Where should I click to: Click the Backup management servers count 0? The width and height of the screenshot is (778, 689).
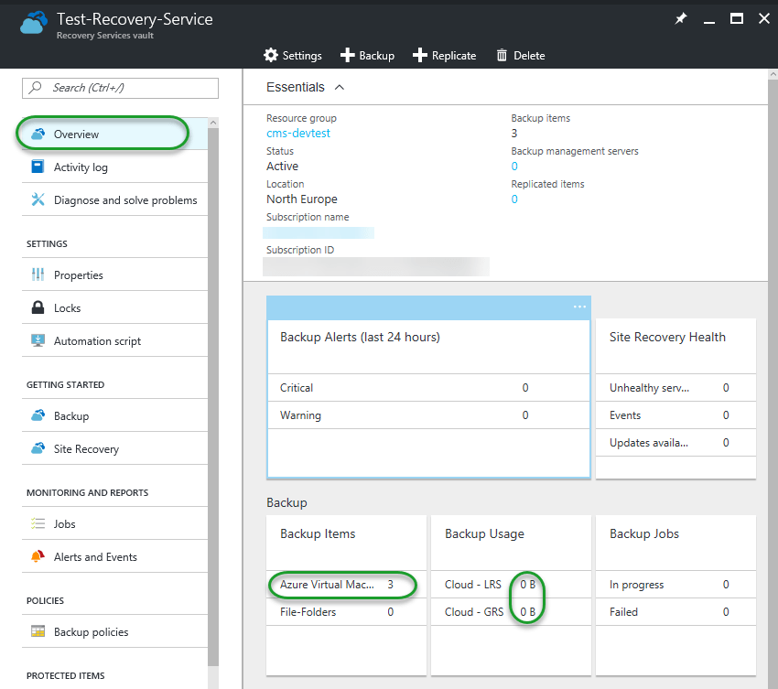pyautogui.click(x=514, y=167)
